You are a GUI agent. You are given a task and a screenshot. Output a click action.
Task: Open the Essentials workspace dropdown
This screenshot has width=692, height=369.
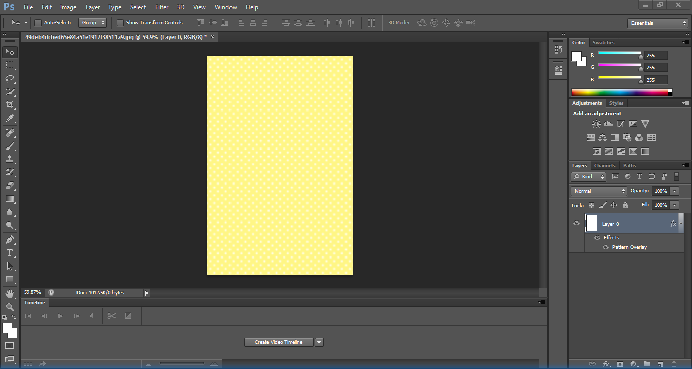[x=657, y=23]
